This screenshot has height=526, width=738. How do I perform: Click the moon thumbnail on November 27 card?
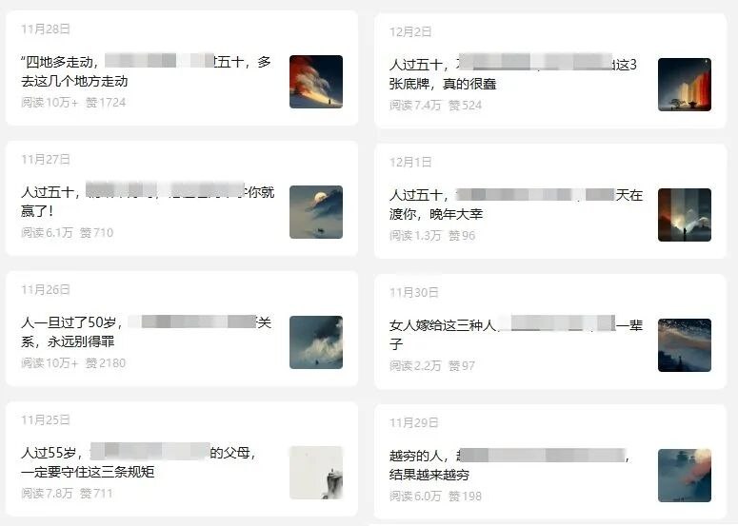316,212
